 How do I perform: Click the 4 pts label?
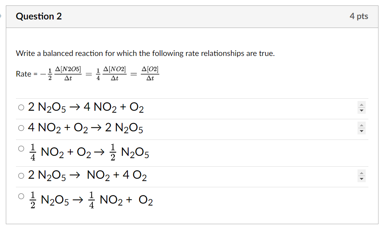(x=359, y=16)
